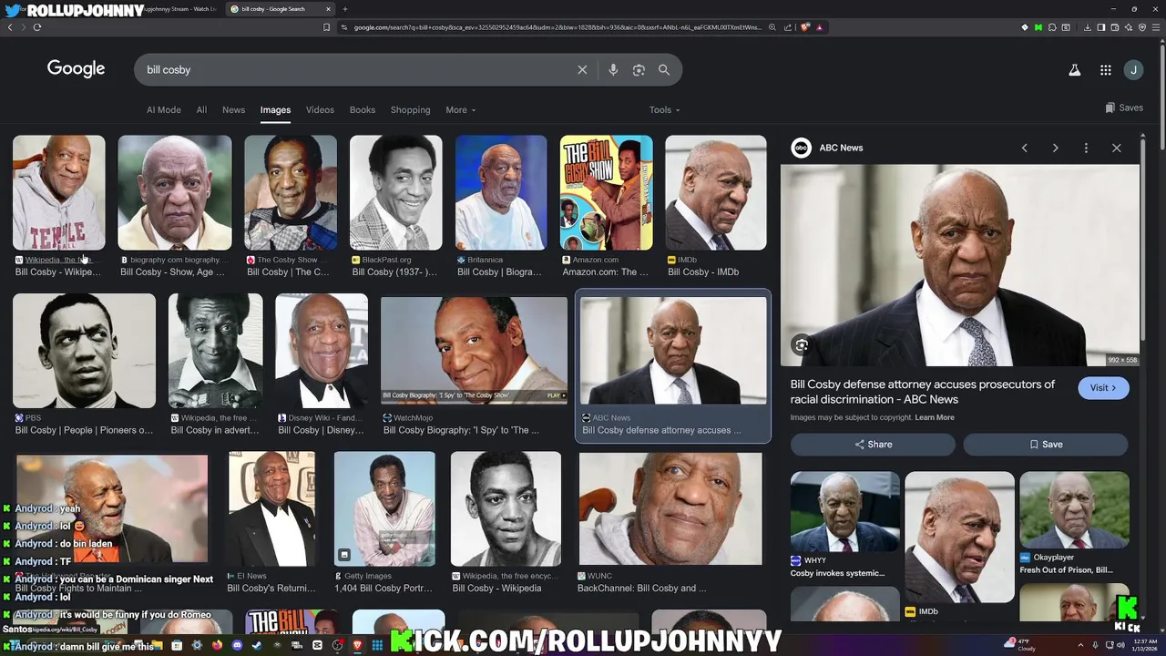This screenshot has height=656, width=1166.
Task: Expand the More search filters dropdown
Action: [460, 110]
